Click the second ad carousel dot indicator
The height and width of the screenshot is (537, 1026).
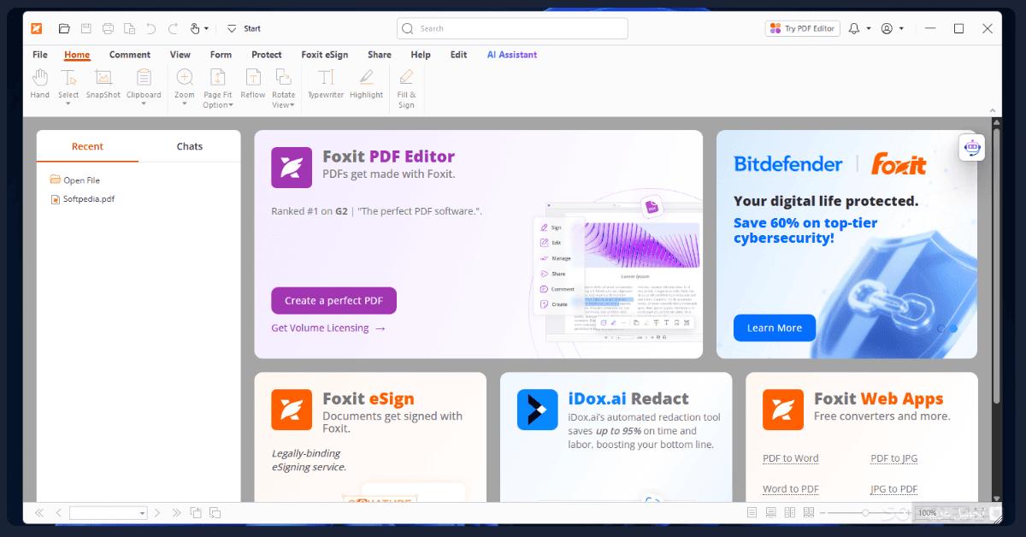[953, 328]
